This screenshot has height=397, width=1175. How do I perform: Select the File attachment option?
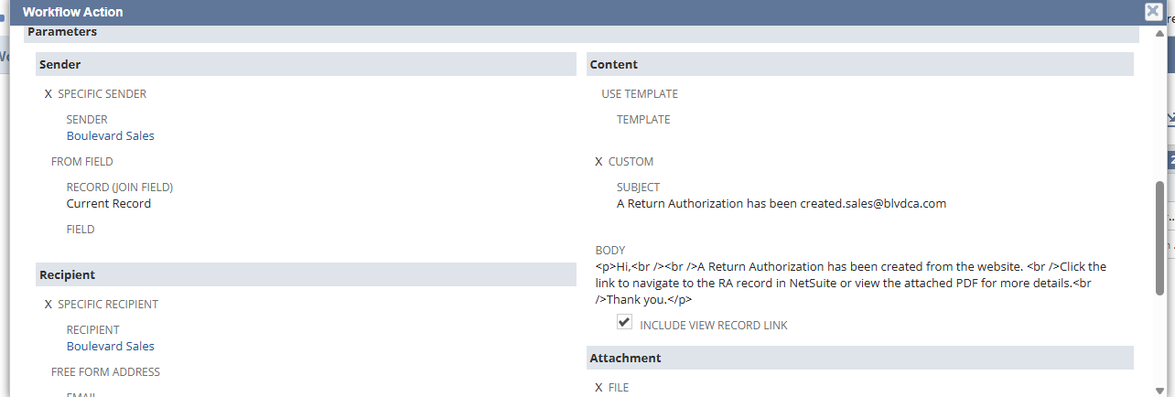[599, 388]
